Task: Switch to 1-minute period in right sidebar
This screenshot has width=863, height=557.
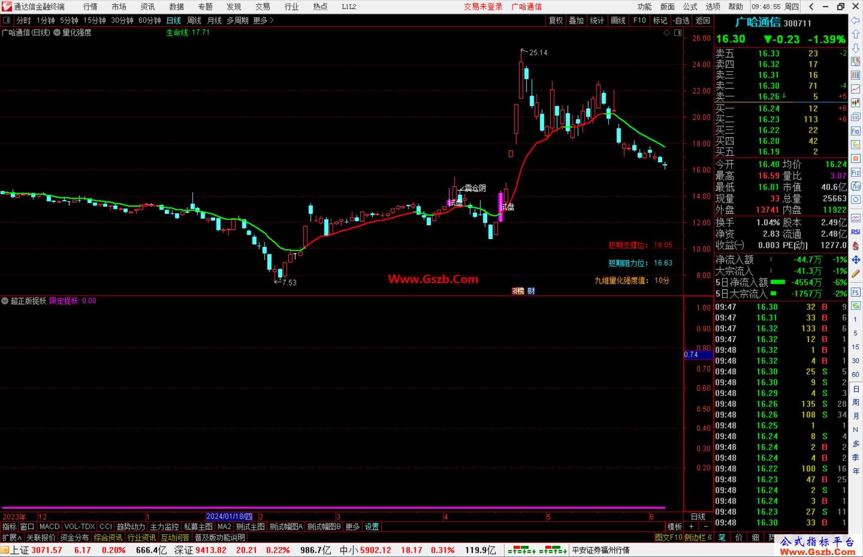Action: (x=855, y=319)
